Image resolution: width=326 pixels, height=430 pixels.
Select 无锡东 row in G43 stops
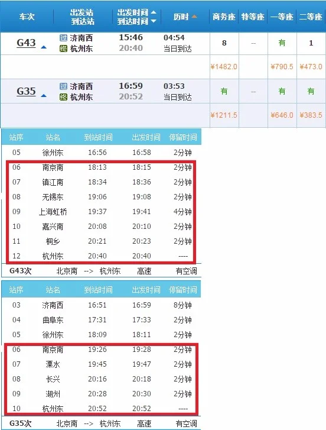point(101,197)
